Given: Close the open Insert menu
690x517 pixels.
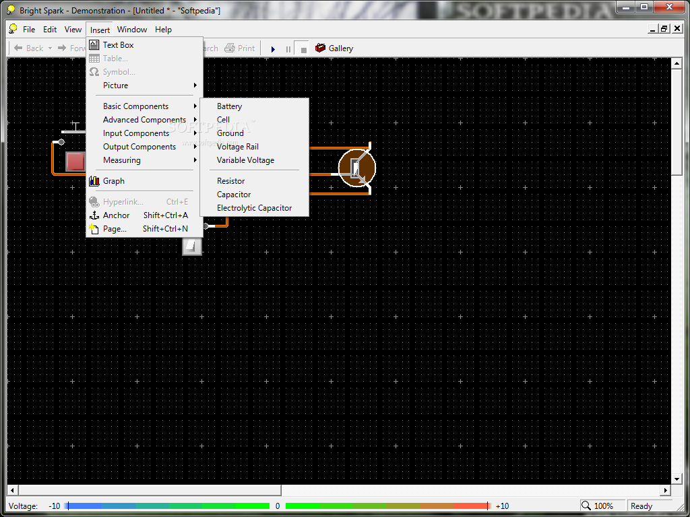Looking at the screenshot, I should coord(100,30).
